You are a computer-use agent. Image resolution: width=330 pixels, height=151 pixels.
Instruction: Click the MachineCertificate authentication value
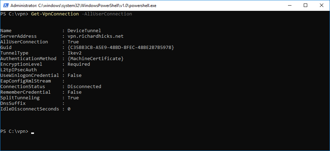[x=96, y=59]
